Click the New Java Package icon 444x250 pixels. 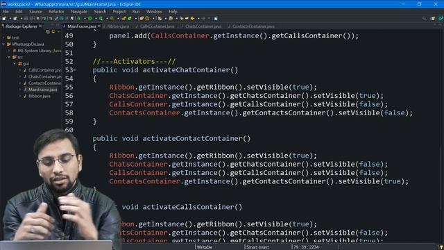coord(123,19)
